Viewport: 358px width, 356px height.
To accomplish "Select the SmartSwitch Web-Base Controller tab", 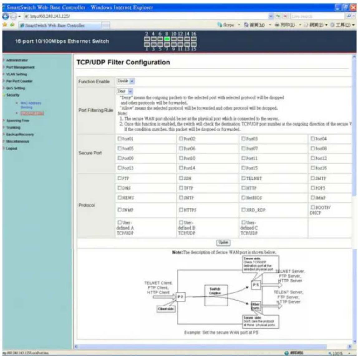I will (60, 25).
